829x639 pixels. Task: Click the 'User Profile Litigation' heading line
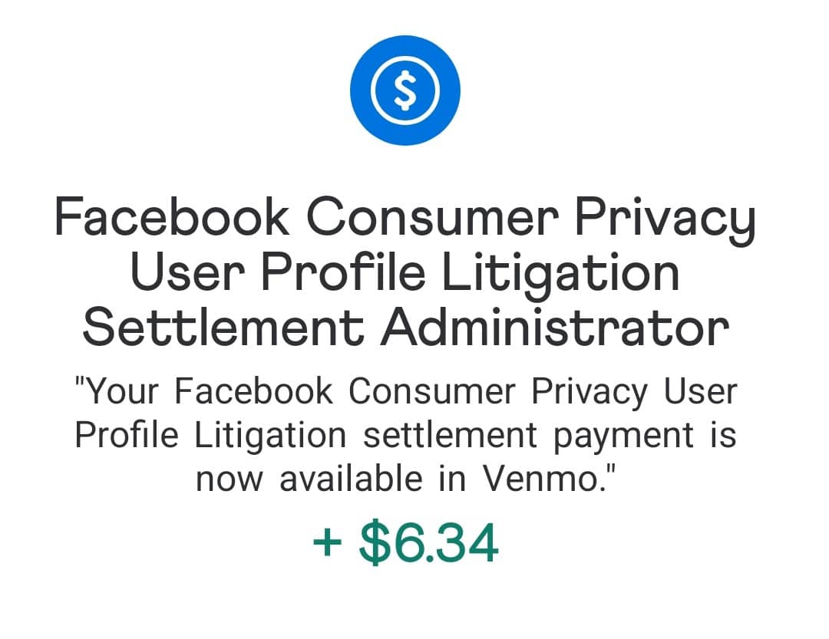405,273
